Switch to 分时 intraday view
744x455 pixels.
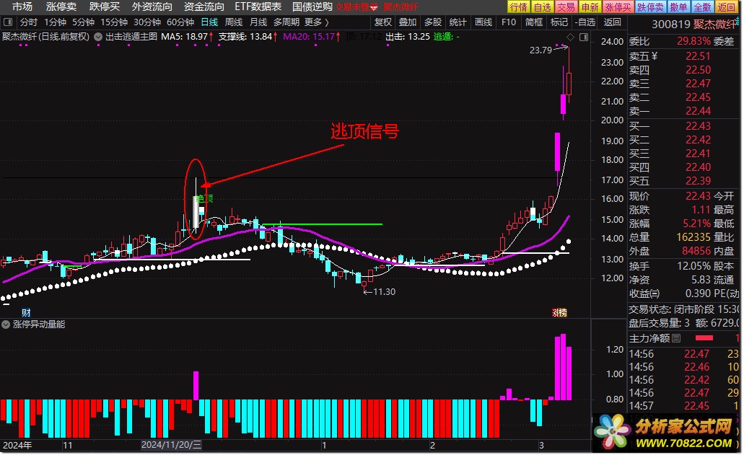(x=28, y=22)
